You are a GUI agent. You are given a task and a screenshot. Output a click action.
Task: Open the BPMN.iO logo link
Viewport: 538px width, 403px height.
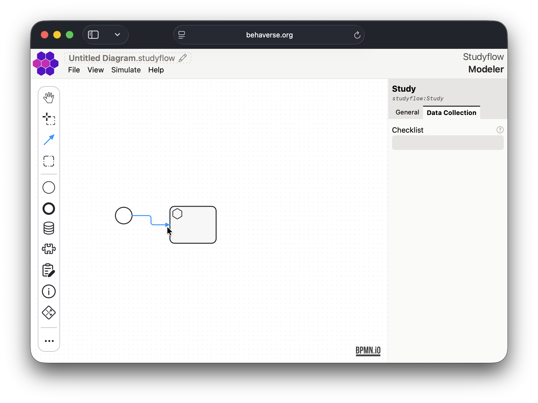pyautogui.click(x=368, y=350)
